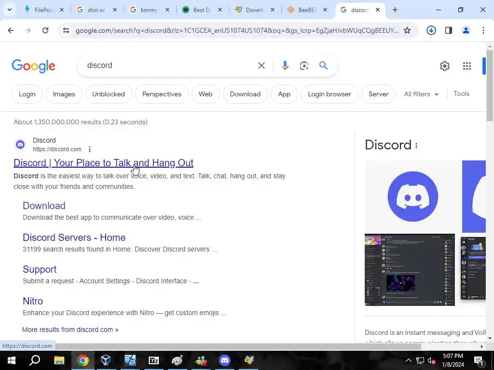Show hidden system tray icons

408,360
